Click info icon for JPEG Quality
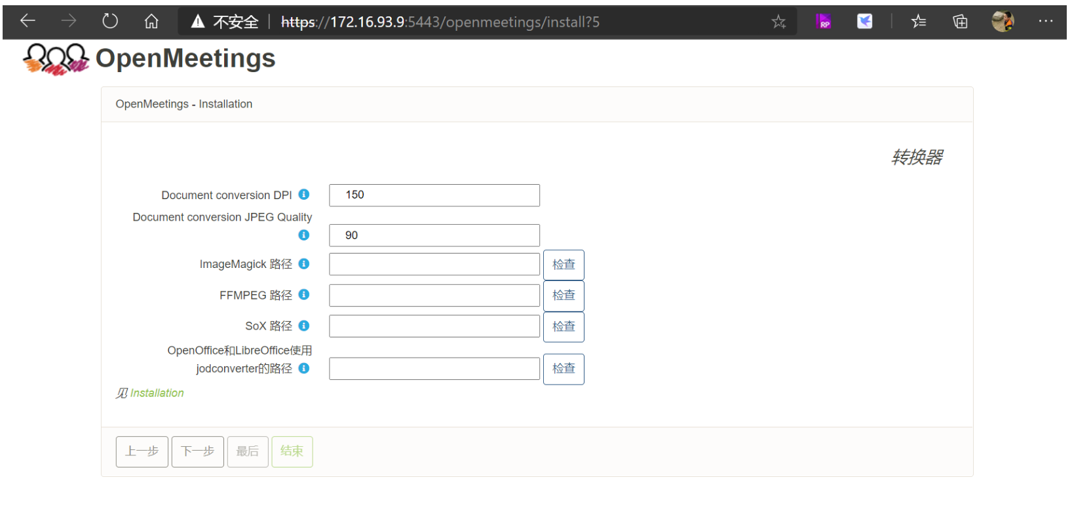The width and height of the screenshot is (1072, 511). (x=303, y=235)
